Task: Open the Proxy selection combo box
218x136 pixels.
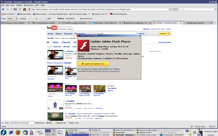Action: pos(12,18)
